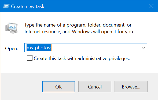Image resolution: width=158 pixels, height=100 pixels.
Task: Click the first line of instruction text
Action: (78, 25)
